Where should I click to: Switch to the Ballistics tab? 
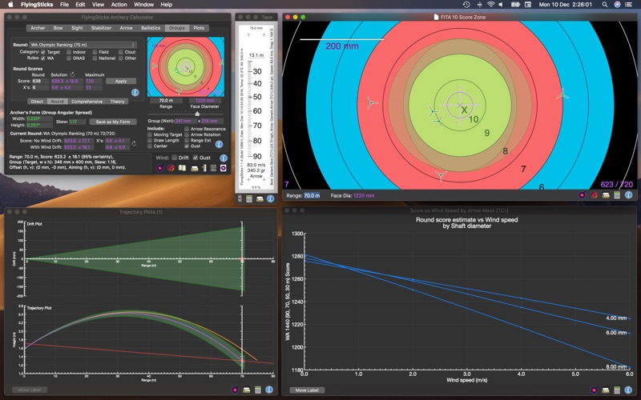(150, 28)
